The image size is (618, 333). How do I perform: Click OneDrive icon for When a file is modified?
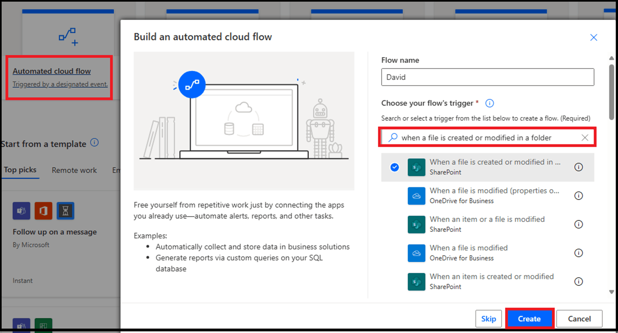point(416,253)
